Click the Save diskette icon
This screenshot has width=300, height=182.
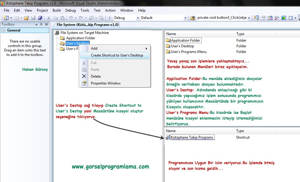point(33,18)
